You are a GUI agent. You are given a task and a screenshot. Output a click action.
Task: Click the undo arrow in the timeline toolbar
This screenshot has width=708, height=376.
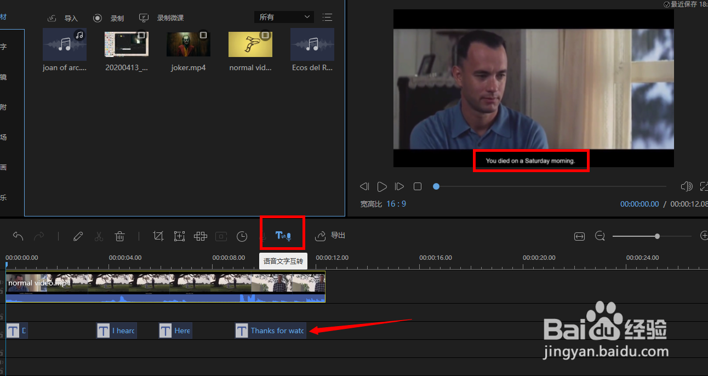18,236
